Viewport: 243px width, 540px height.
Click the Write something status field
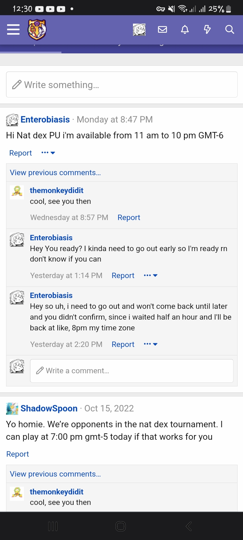click(x=122, y=85)
